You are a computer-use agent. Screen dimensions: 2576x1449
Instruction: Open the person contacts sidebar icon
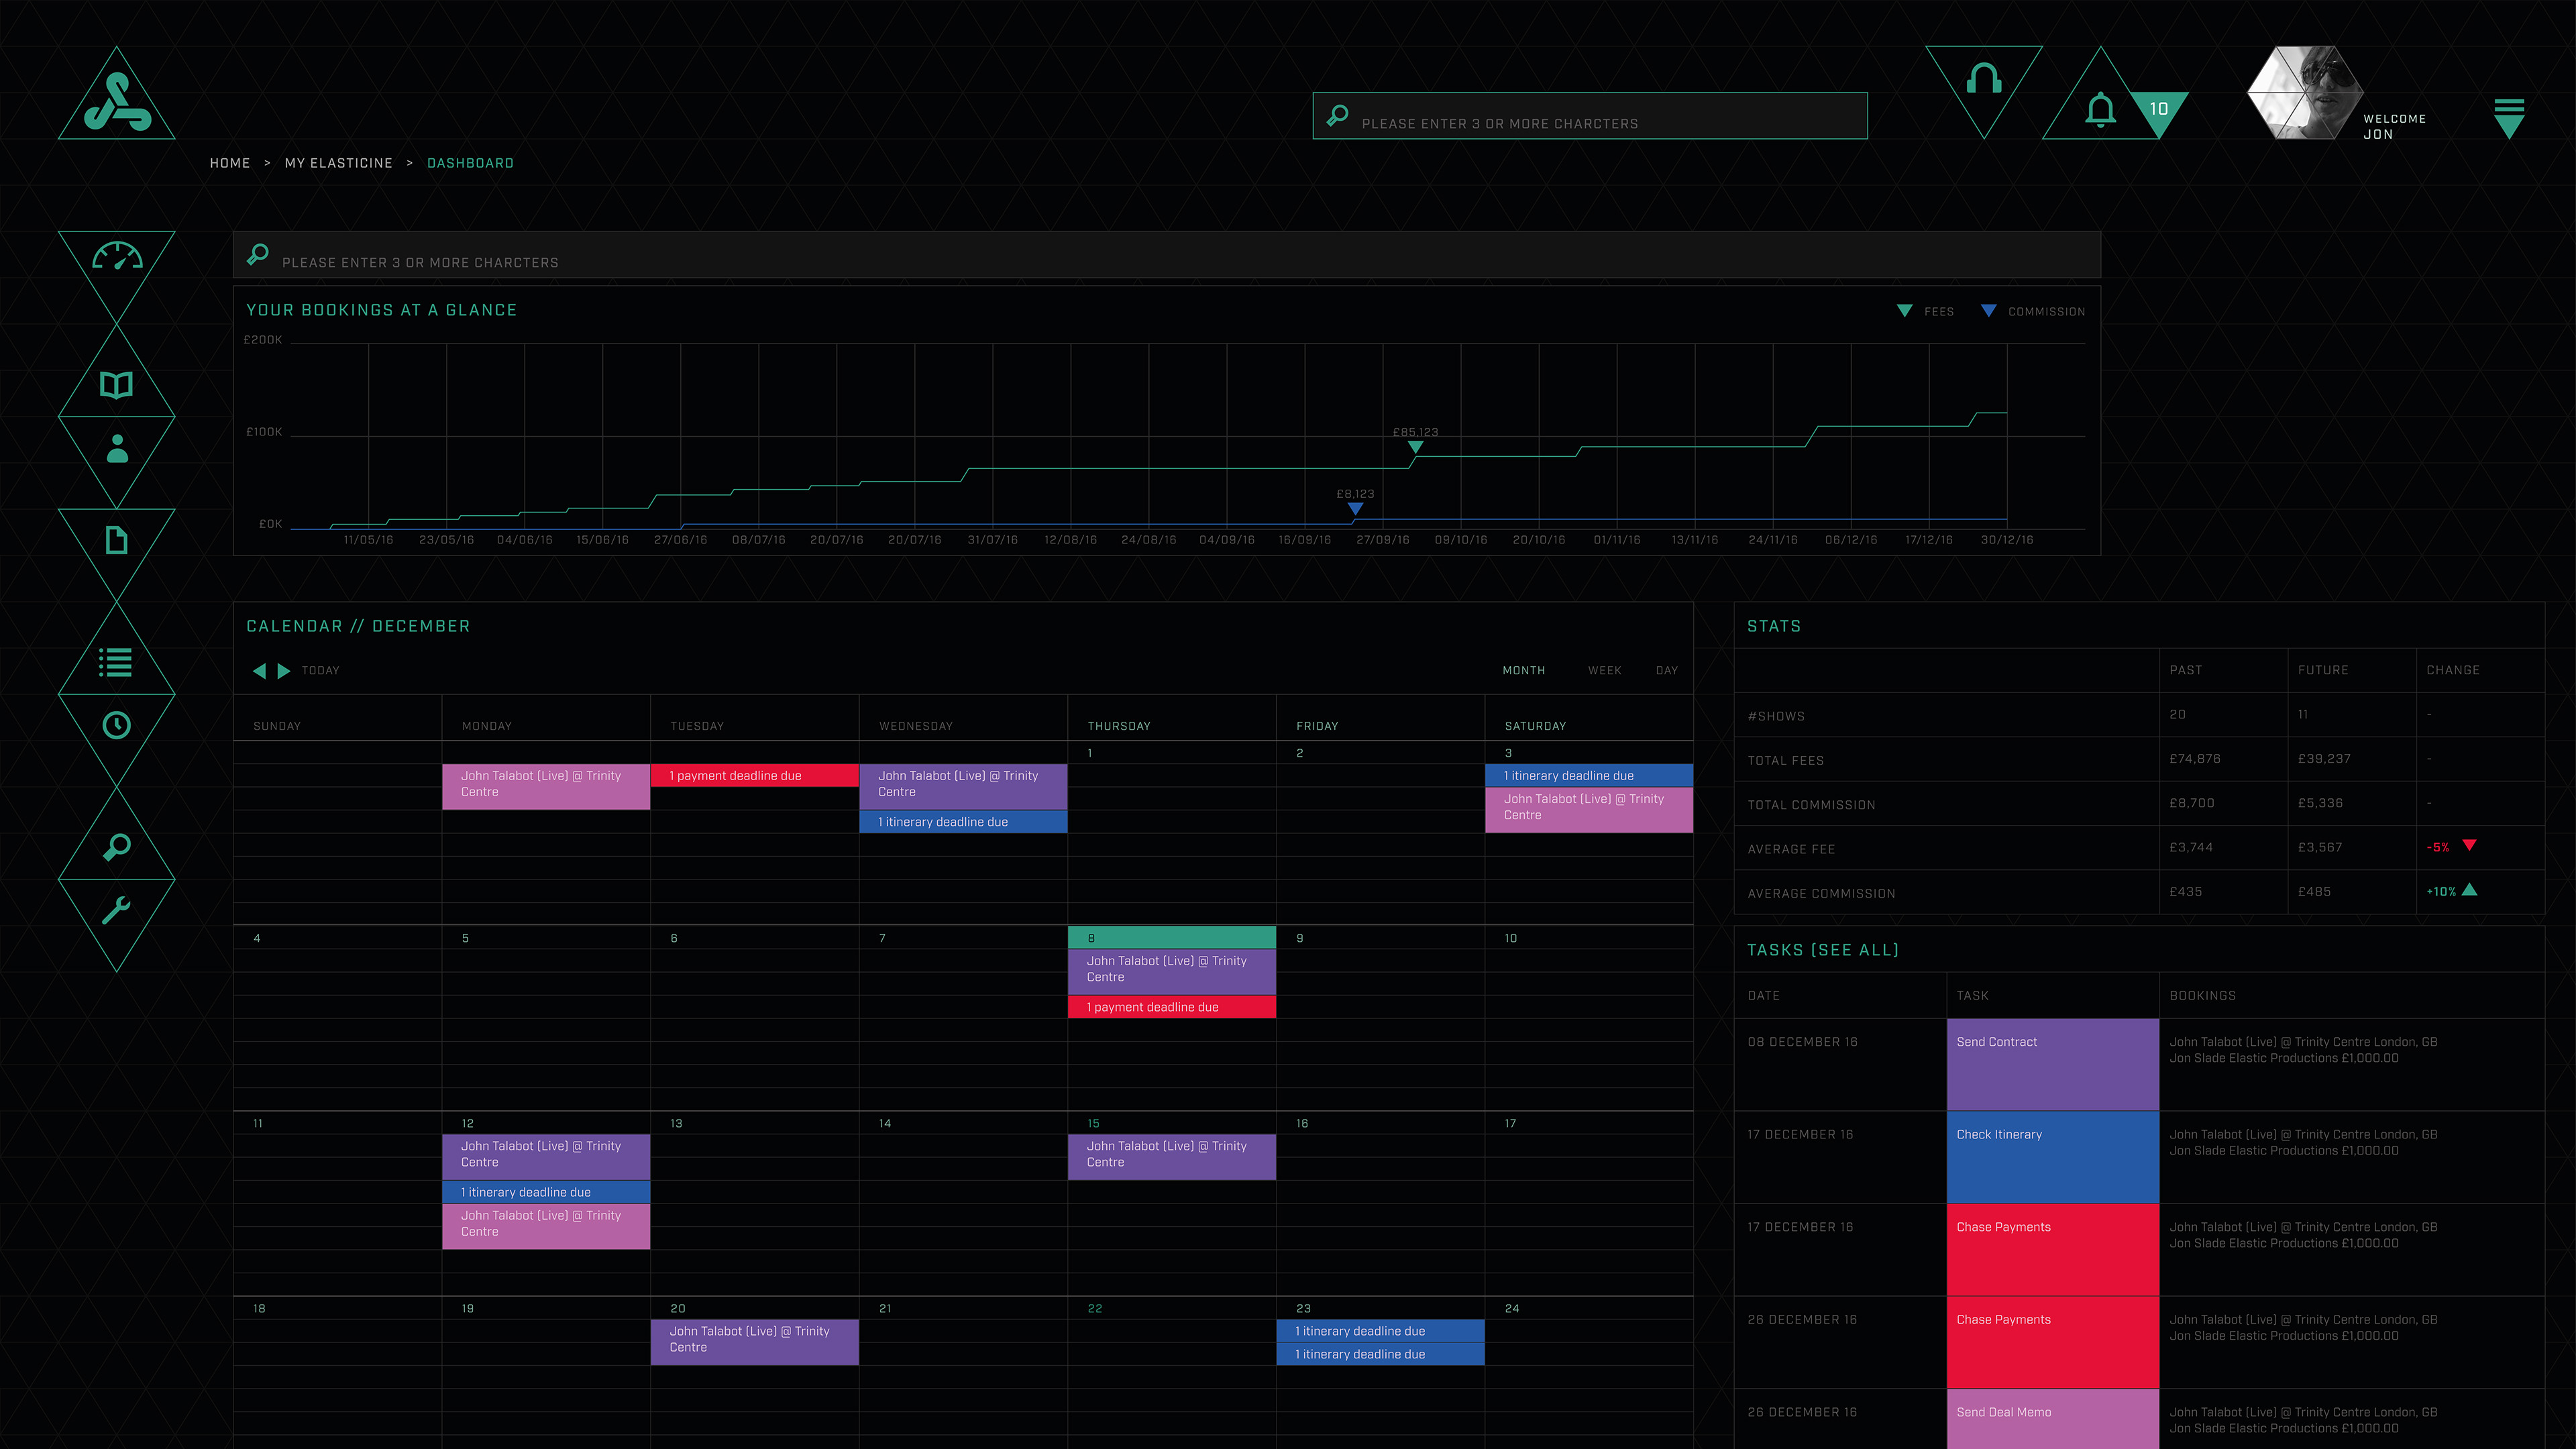(117, 449)
